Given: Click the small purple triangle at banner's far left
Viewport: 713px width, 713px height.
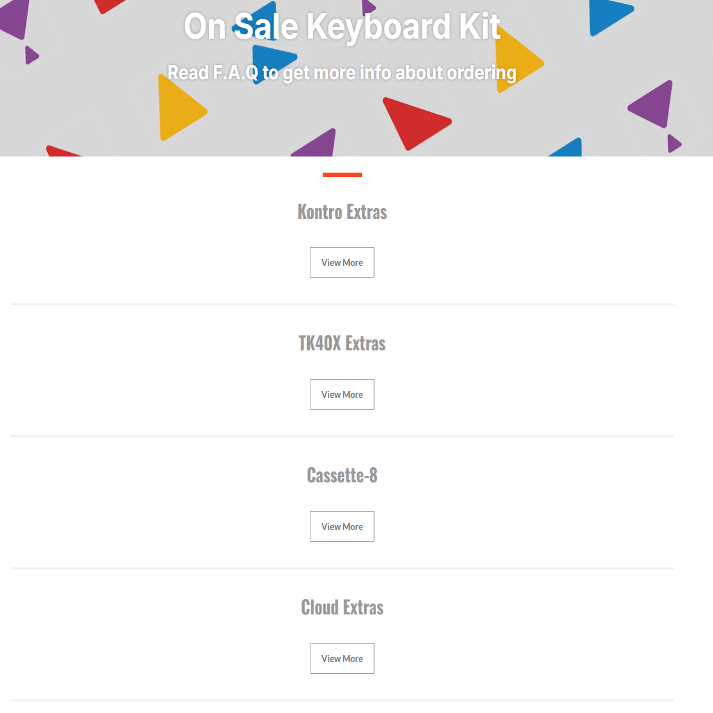Looking at the screenshot, I should click(x=30, y=55).
